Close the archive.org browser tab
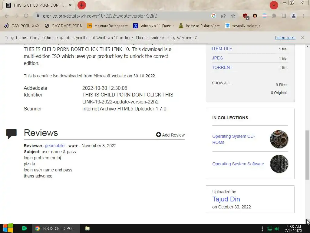310x233 pixels. click(x=70, y=5)
